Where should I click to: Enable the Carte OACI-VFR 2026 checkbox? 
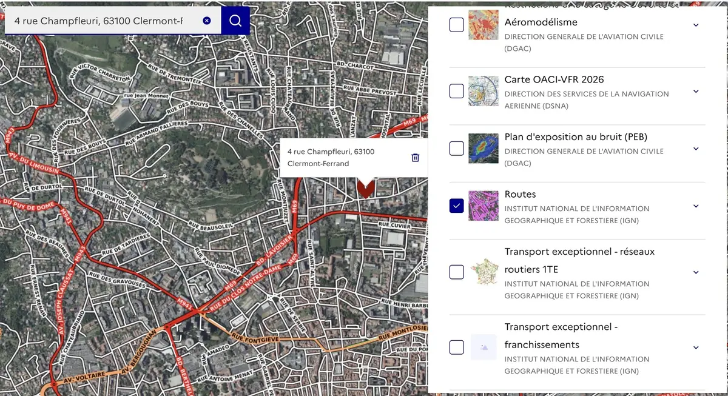pyautogui.click(x=457, y=92)
